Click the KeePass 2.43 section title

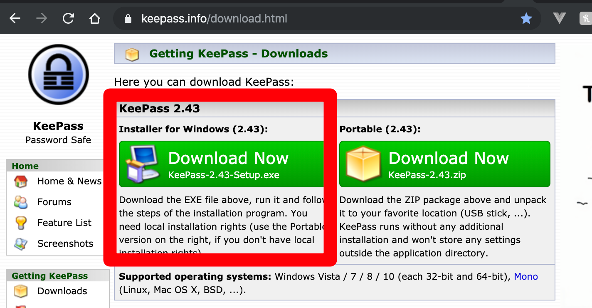pyautogui.click(x=160, y=109)
